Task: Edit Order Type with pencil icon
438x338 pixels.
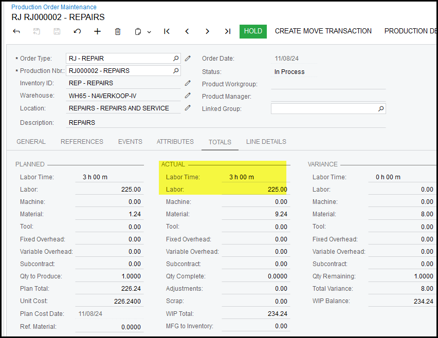Action: (x=188, y=59)
